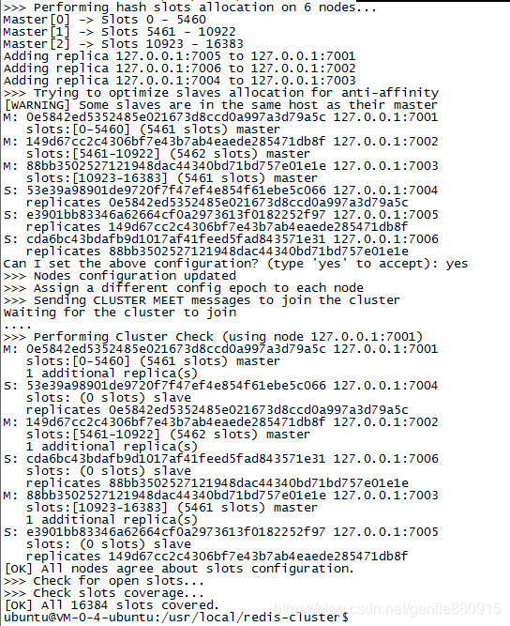
Task: Click the shell prompt at the bottom
Action: 176,618
